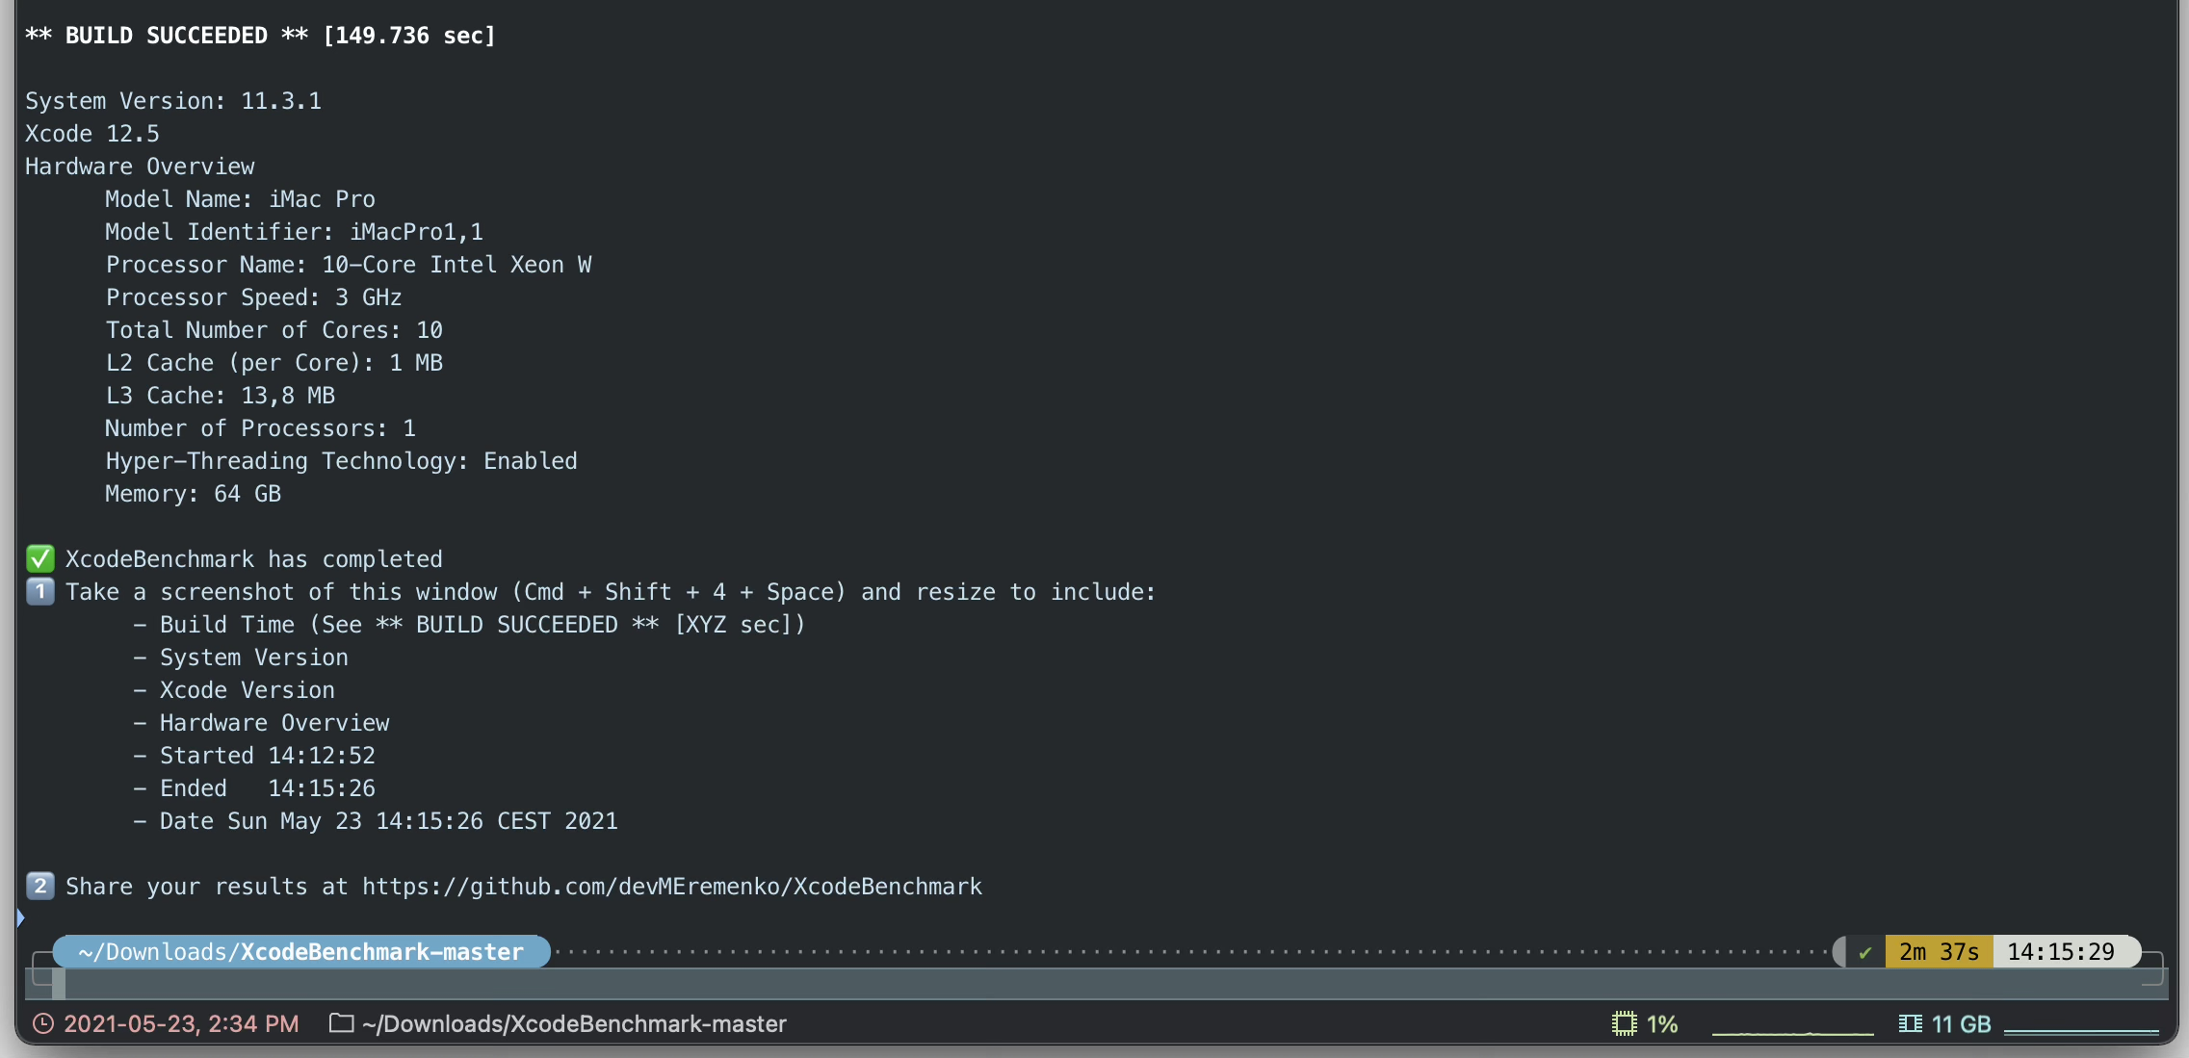Click the memory usage sparkline graph
2189x1058 pixels.
point(2080,1030)
